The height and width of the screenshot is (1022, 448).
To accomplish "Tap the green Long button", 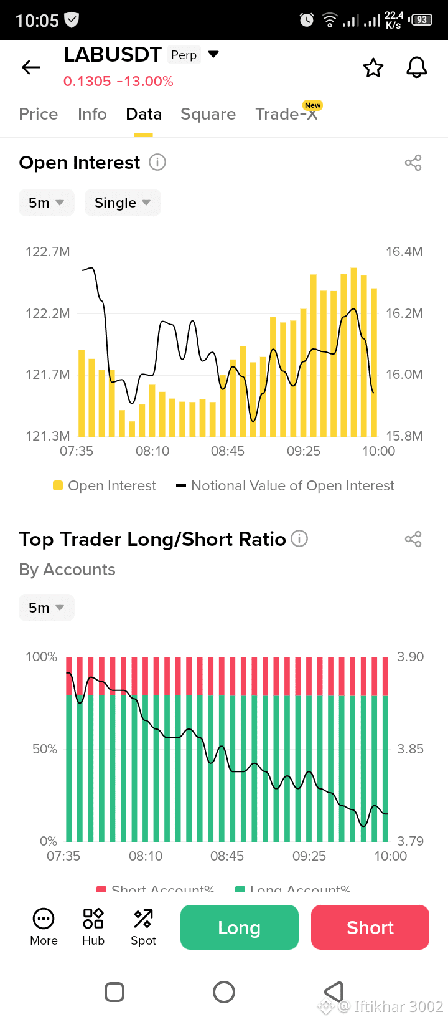I will pos(240,927).
